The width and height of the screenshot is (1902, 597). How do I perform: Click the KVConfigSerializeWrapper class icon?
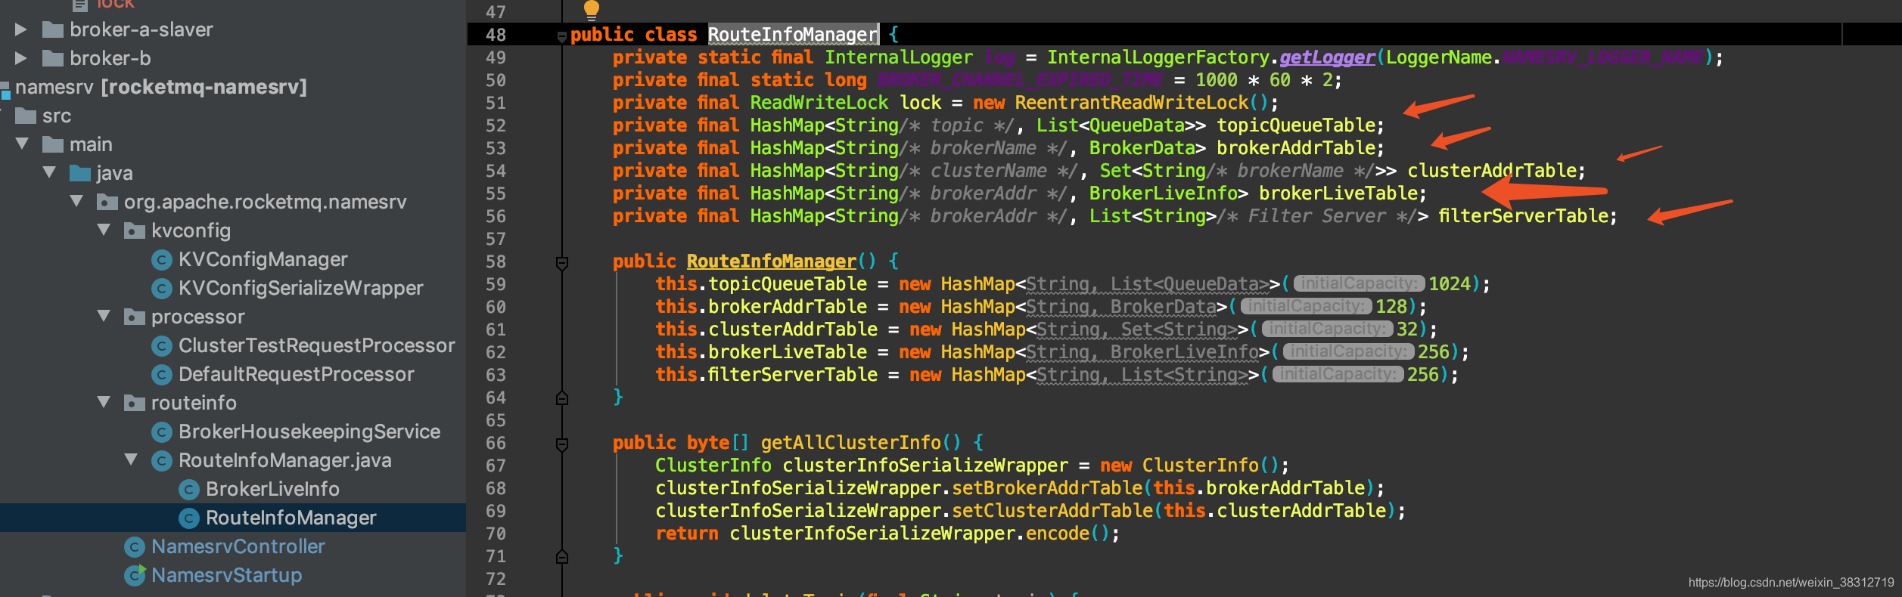(161, 289)
